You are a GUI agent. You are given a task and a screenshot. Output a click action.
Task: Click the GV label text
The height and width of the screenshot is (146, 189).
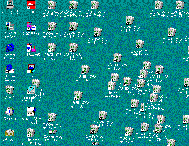pos(31,76)
